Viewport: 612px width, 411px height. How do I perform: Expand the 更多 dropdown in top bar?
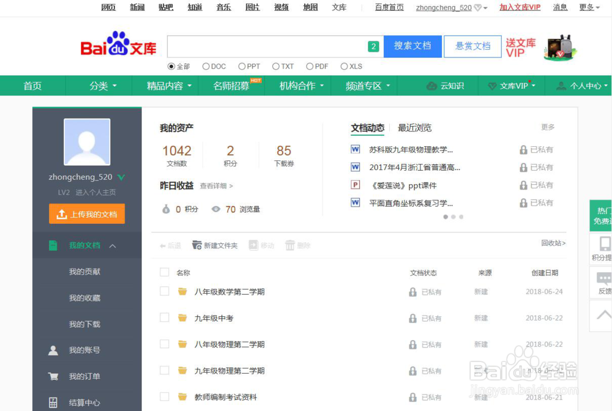589,7
